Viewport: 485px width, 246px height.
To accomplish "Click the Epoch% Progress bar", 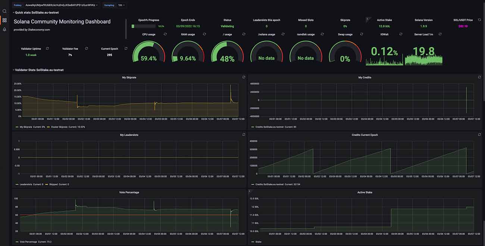I will [x=144, y=26].
